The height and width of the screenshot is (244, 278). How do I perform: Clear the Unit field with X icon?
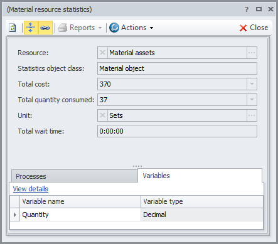(102, 115)
